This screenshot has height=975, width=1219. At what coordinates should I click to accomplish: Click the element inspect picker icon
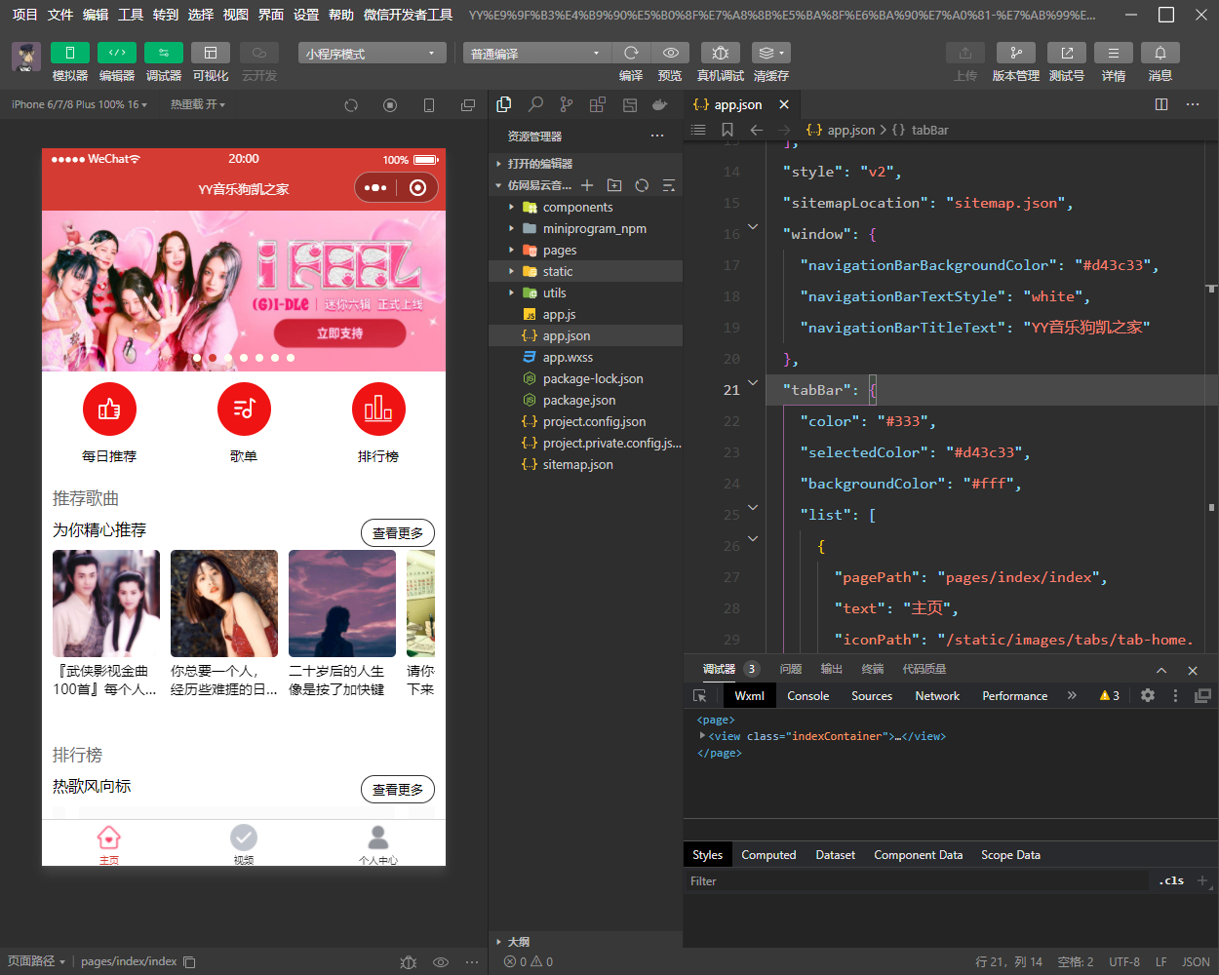tap(699, 696)
